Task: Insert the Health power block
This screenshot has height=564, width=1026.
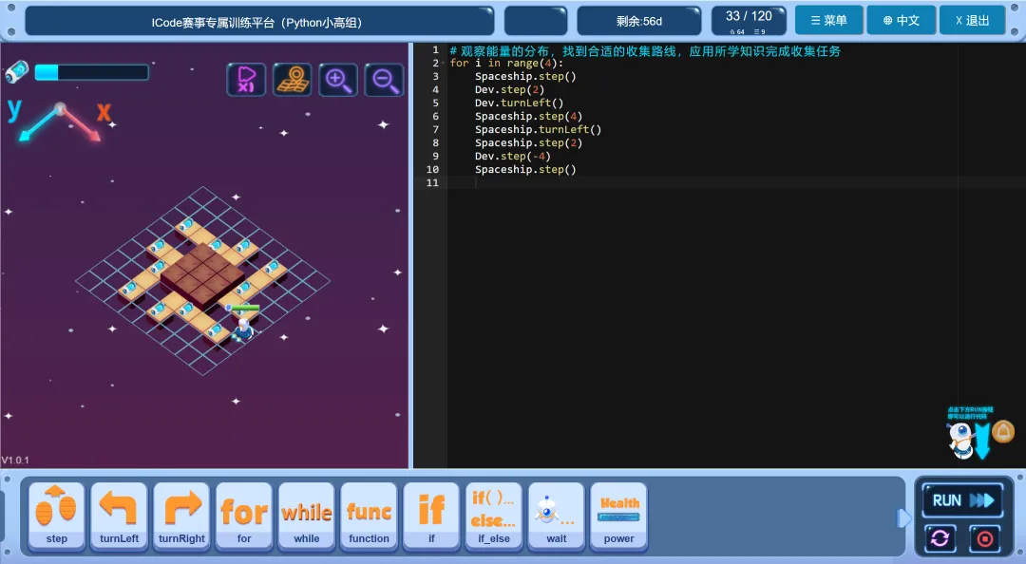Action: pos(619,517)
